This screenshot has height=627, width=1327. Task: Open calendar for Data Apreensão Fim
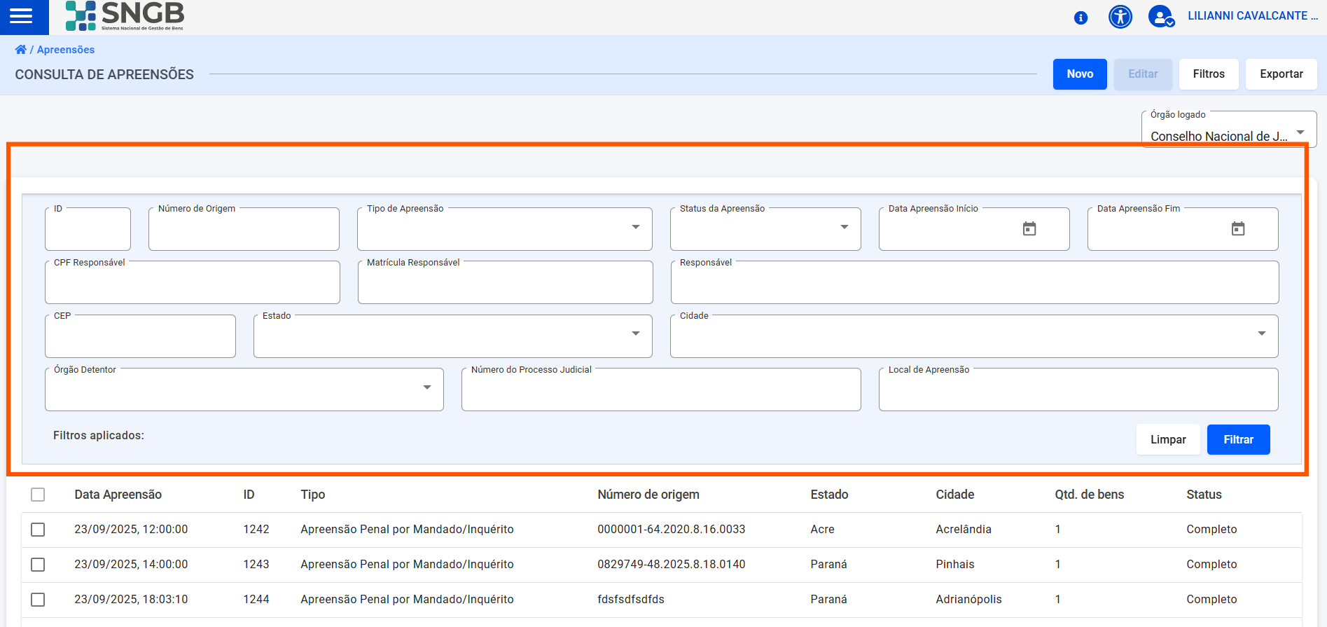(1237, 229)
